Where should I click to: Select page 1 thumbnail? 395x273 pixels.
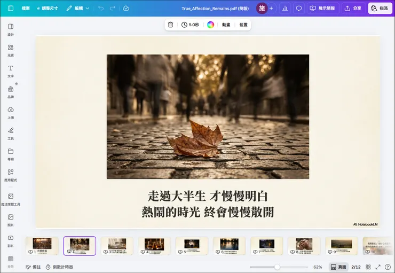pos(42,246)
